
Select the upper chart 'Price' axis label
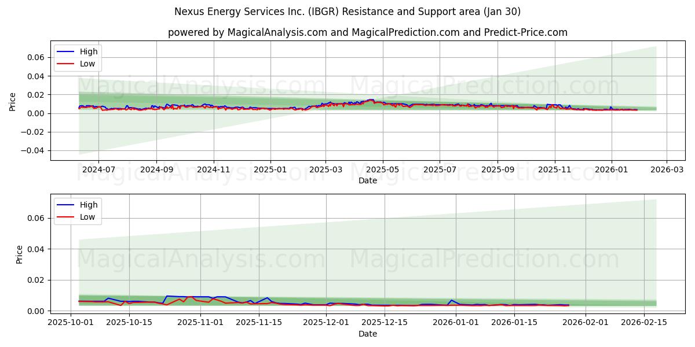(x=13, y=101)
